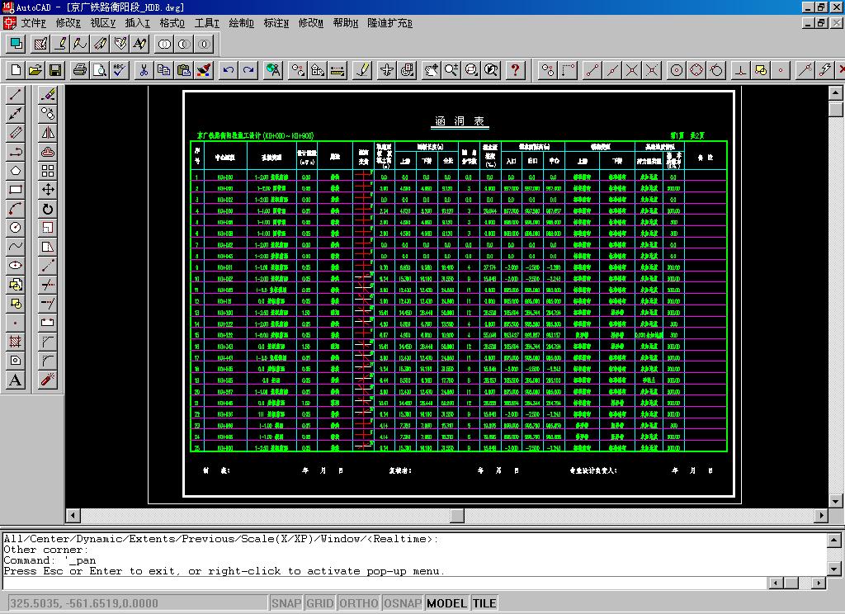Toggle GRID display in status bar
845x614 pixels.
click(x=320, y=603)
